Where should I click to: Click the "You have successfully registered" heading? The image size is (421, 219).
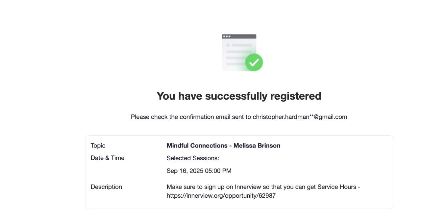(239, 96)
